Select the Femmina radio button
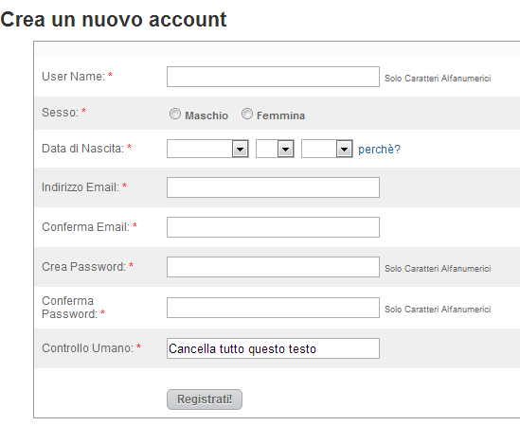The image size is (520, 426). coord(246,114)
